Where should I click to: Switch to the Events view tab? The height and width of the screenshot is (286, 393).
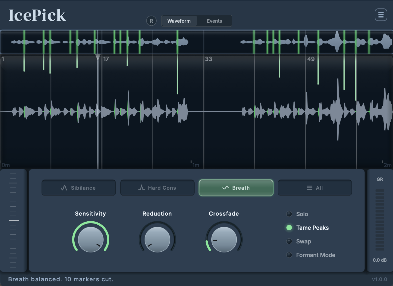point(214,21)
